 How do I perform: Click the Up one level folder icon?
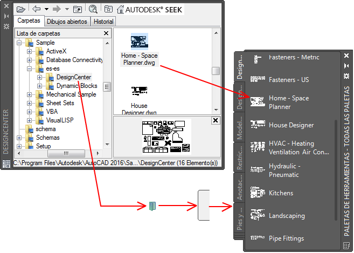click(78, 9)
